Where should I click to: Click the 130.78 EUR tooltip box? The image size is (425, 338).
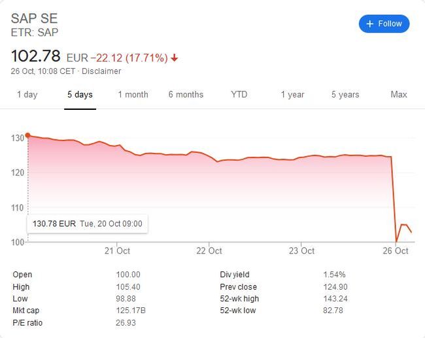[87, 224]
